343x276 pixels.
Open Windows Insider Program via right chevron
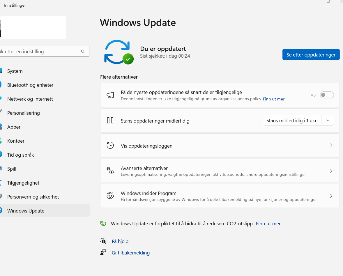click(x=331, y=196)
